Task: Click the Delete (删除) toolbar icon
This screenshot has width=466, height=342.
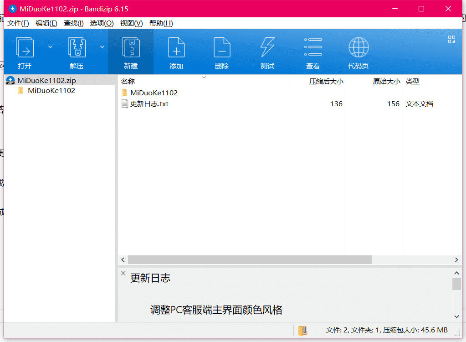Action: point(222,47)
